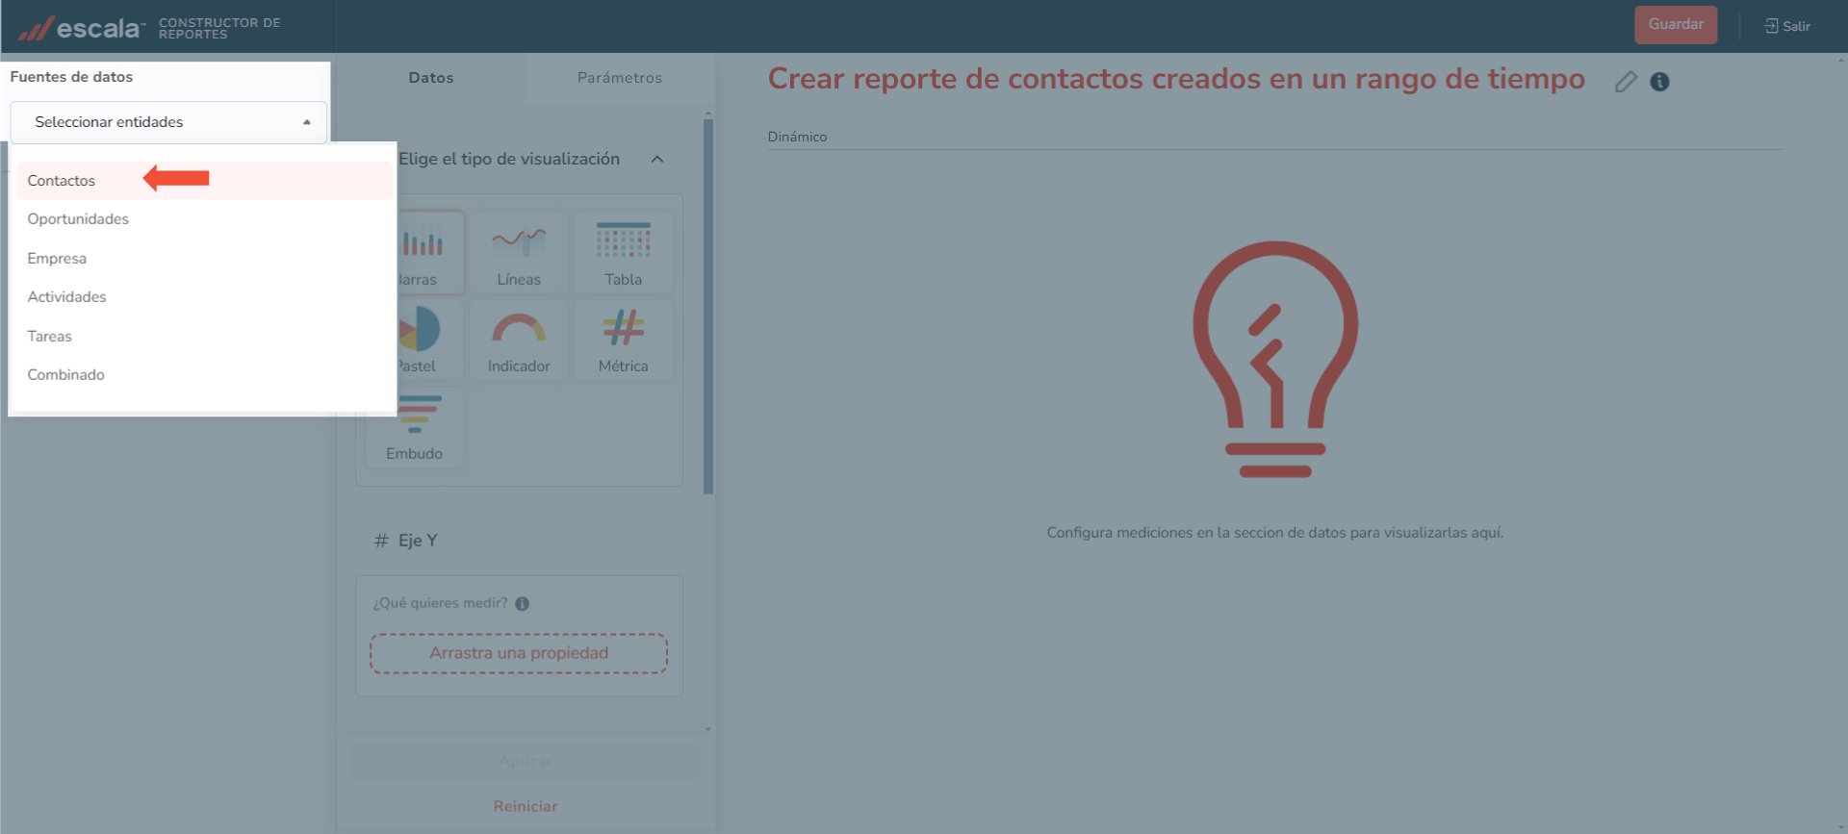Click the Guardar button
1848x834 pixels.
tap(1676, 25)
